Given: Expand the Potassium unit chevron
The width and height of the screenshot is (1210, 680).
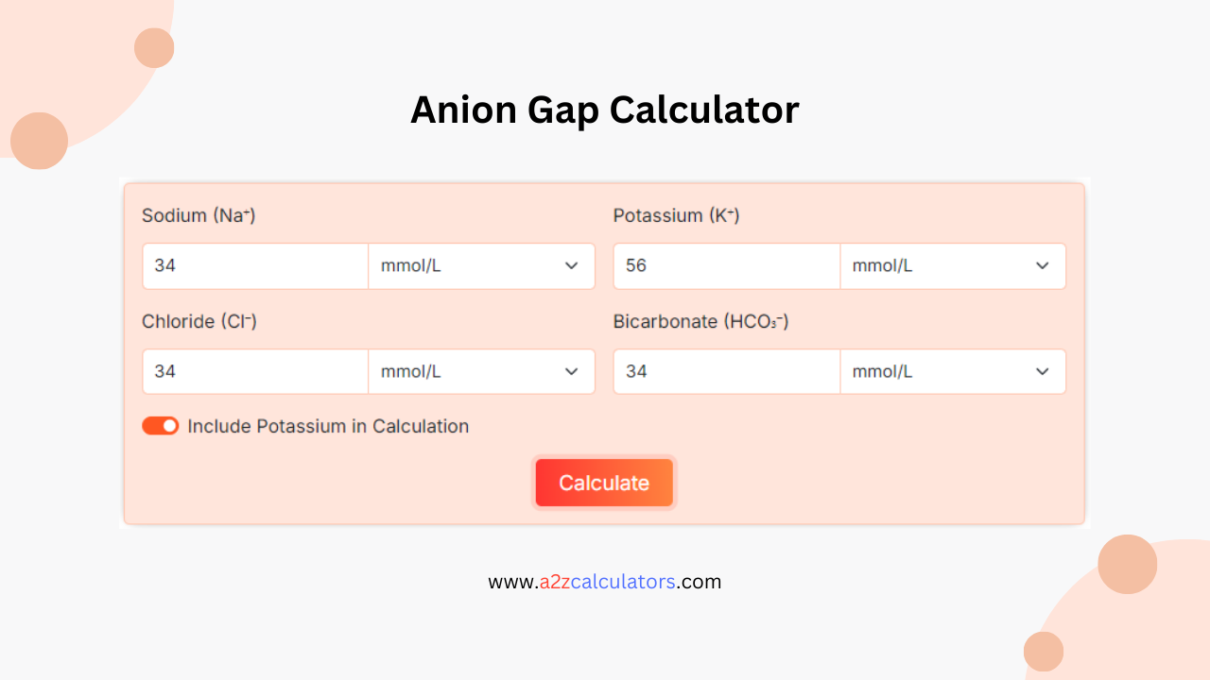Looking at the screenshot, I should [1042, 265].
